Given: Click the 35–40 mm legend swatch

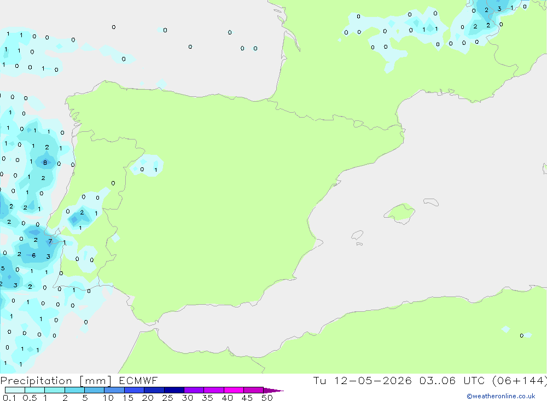Looking at the screenshot, I should pyautogui.click(x=214, y=390).
